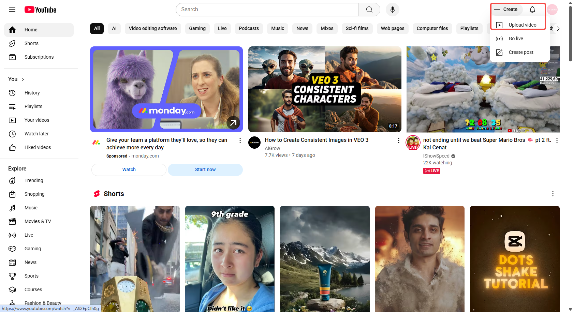Filter by Live chip

(x=222, y=28)
